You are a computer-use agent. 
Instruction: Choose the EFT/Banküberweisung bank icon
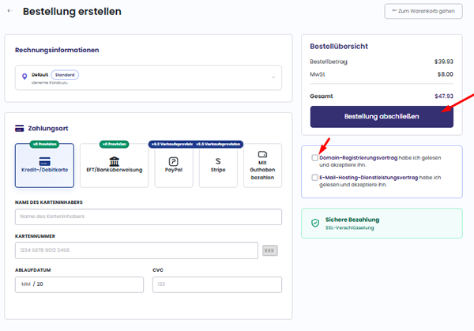tap(115, 161)
